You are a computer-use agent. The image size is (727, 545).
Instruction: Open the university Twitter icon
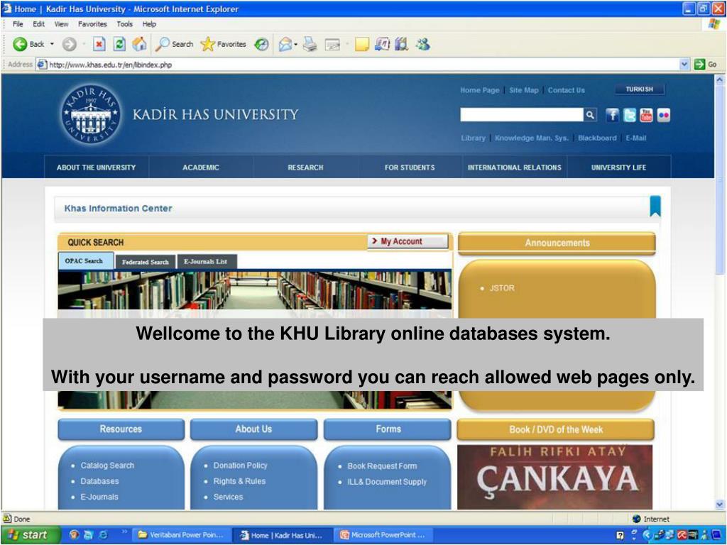pyautogui.click(x=629, y=115)
